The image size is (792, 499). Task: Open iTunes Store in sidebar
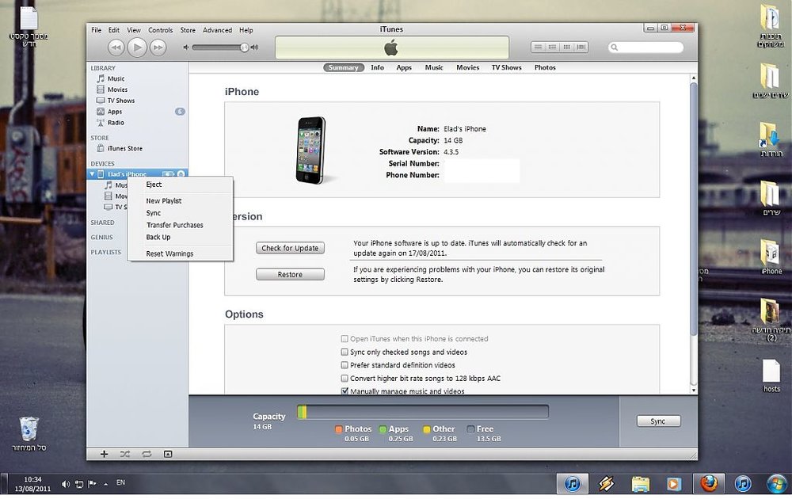point(125,148)
